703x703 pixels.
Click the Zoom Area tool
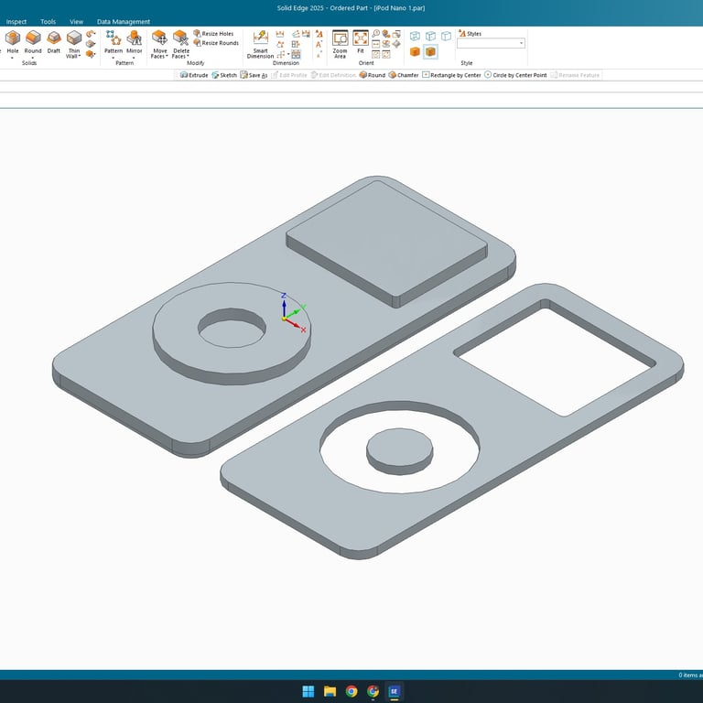tap(340, 44)
